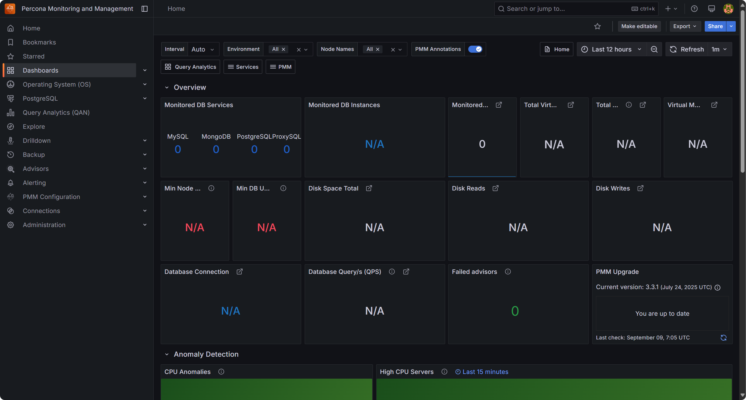The image size is (746, 400).
Task: Remove All tag from Environment filter
Action: coord(283,49)
